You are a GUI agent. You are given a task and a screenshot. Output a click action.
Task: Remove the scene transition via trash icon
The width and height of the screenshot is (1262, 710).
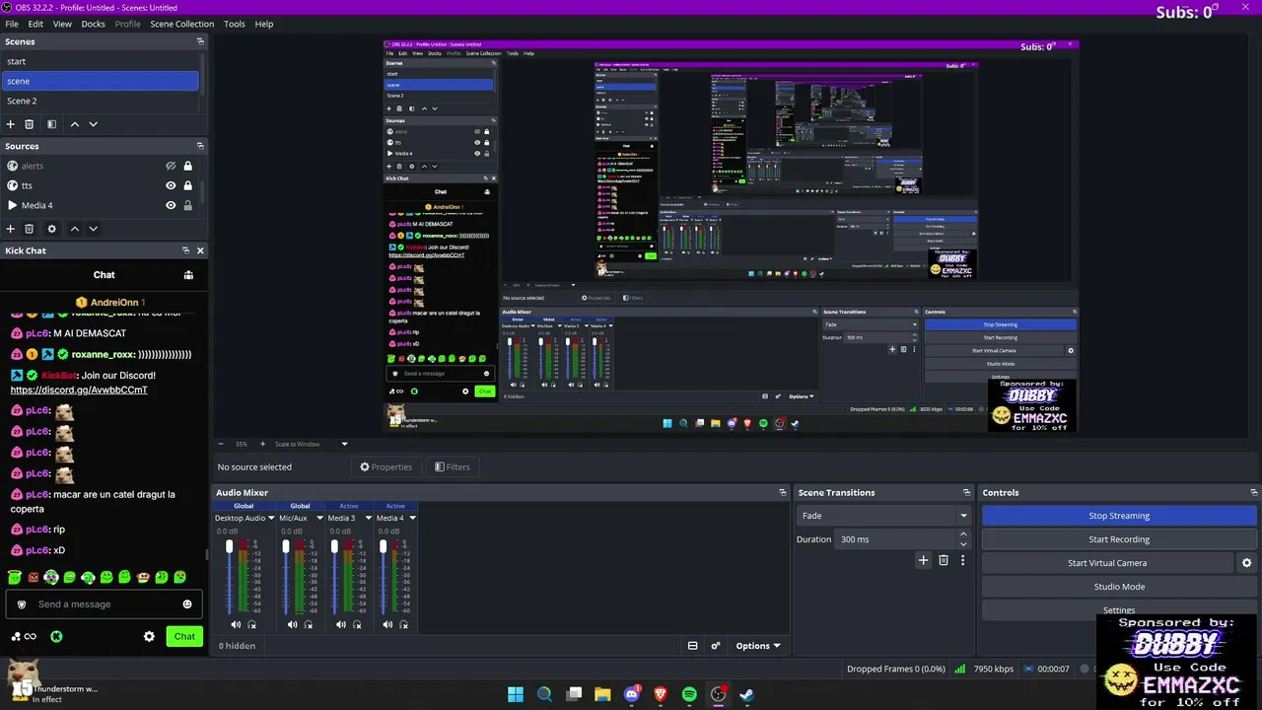click(x=944, y=560)
